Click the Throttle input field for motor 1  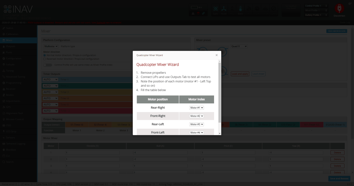(92, 153)
